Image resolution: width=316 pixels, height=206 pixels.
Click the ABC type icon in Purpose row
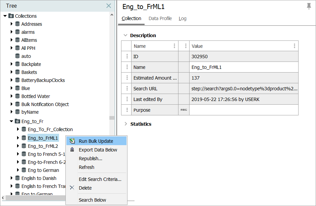[183, 110]
